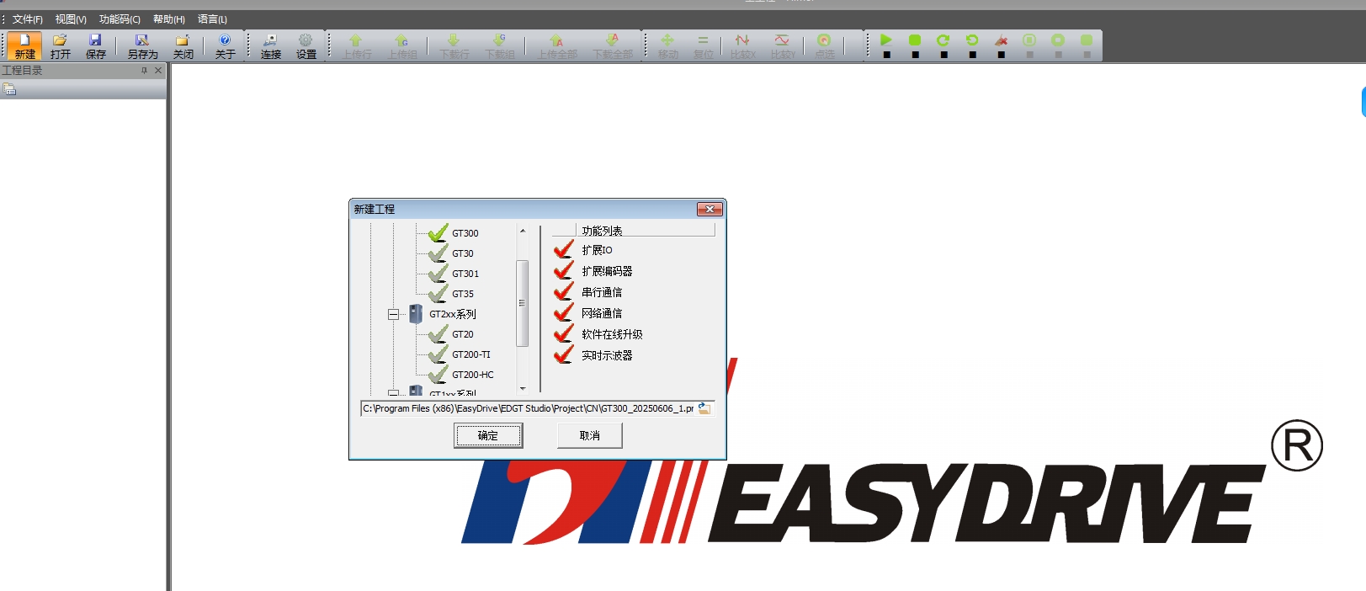Select GT200-TI in the device tree
Image resolution: width=1366 pixels, height=591 pixels.
[470, 354]
